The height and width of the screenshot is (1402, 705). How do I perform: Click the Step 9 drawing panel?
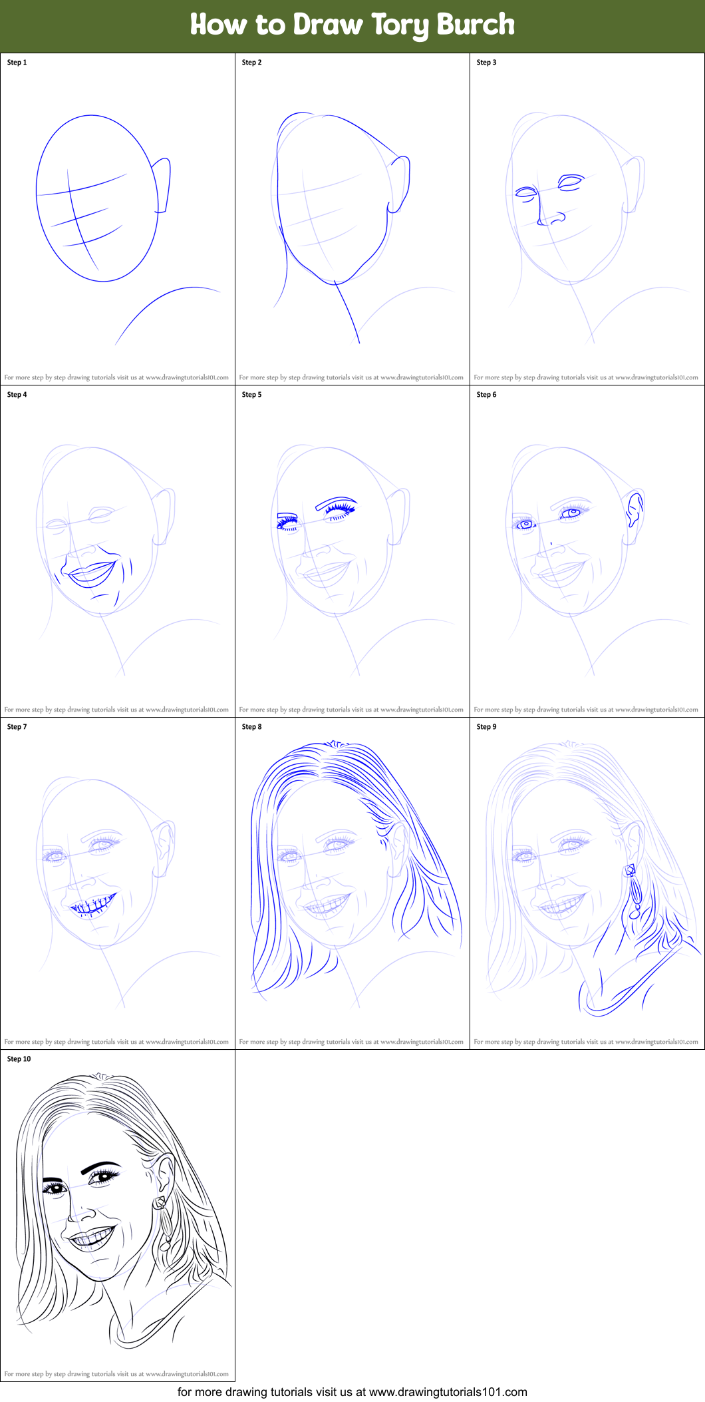click(587, 883)
